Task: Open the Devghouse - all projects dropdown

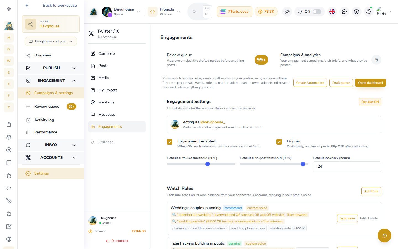Action: (51, 41)
